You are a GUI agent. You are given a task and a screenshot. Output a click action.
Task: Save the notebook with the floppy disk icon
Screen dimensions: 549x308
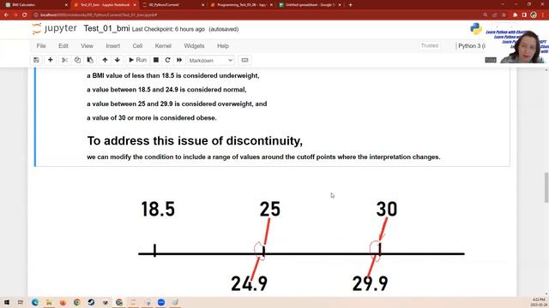click(36, 60)
